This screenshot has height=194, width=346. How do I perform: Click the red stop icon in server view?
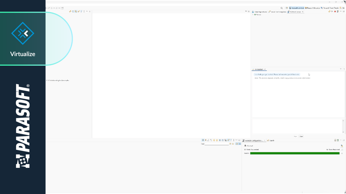tap(335, 11)
